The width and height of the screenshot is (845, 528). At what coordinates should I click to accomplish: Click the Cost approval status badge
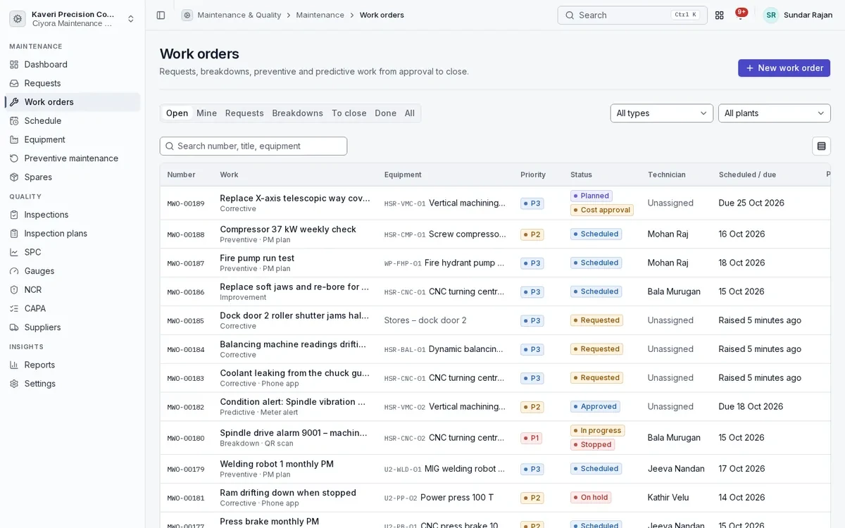click(x=602, y=210)
